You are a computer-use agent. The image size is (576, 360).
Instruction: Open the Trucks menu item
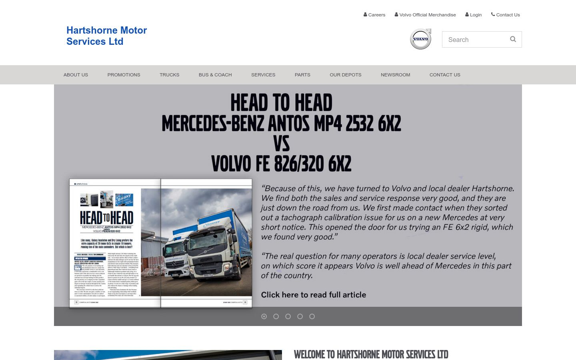pos(169,75)
